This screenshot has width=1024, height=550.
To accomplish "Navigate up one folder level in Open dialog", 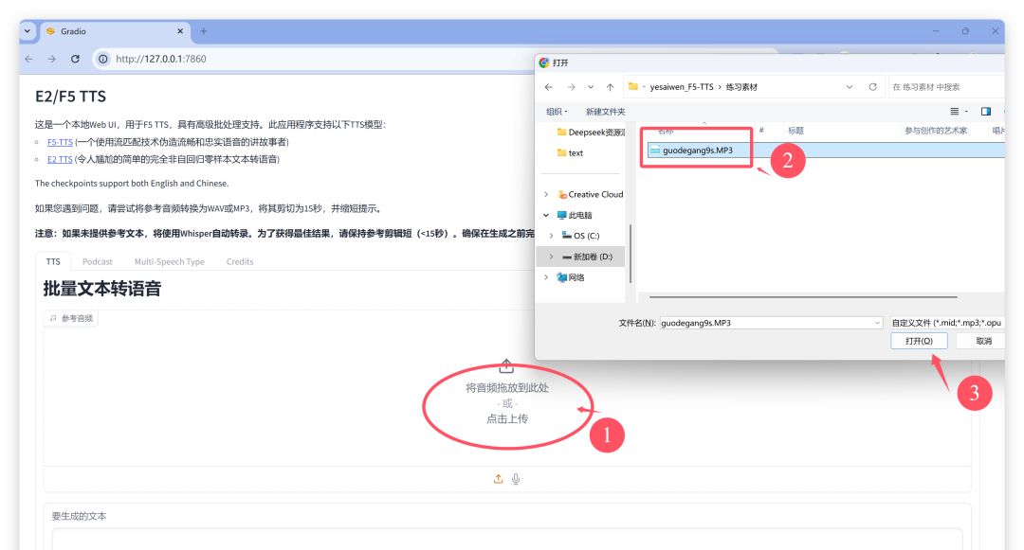I will point(610,85).
